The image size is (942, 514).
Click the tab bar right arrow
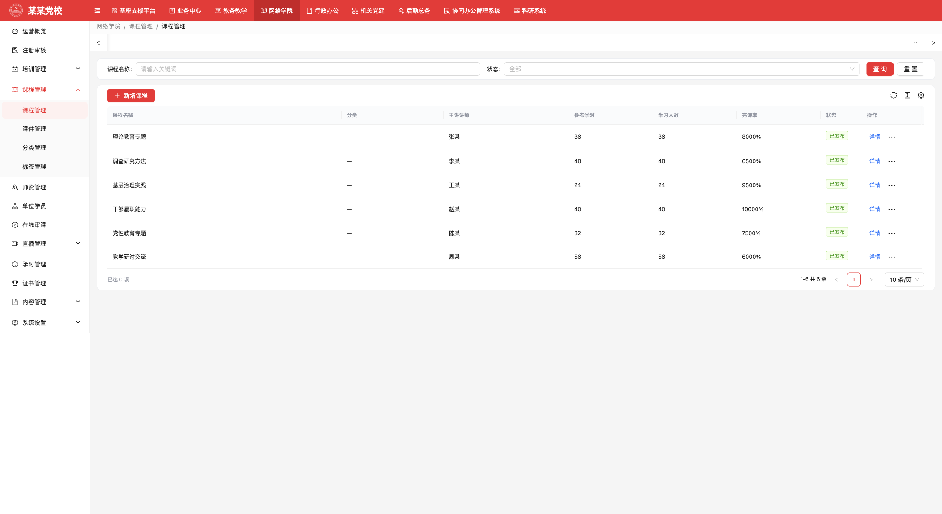[933, 43]
